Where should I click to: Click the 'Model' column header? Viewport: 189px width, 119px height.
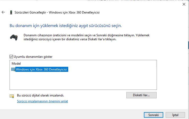[x=16, y=64]
